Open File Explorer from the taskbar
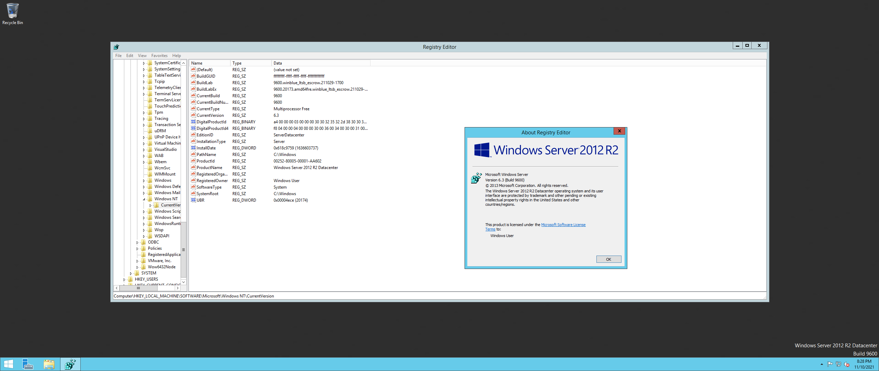879x371 pixels. [49, 364]
